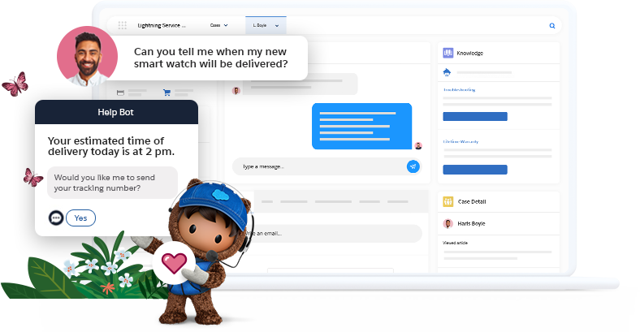Viewport: 640px width, 332px height.
Task: Click Yes in the Help Bot
Action: [81, 218]
